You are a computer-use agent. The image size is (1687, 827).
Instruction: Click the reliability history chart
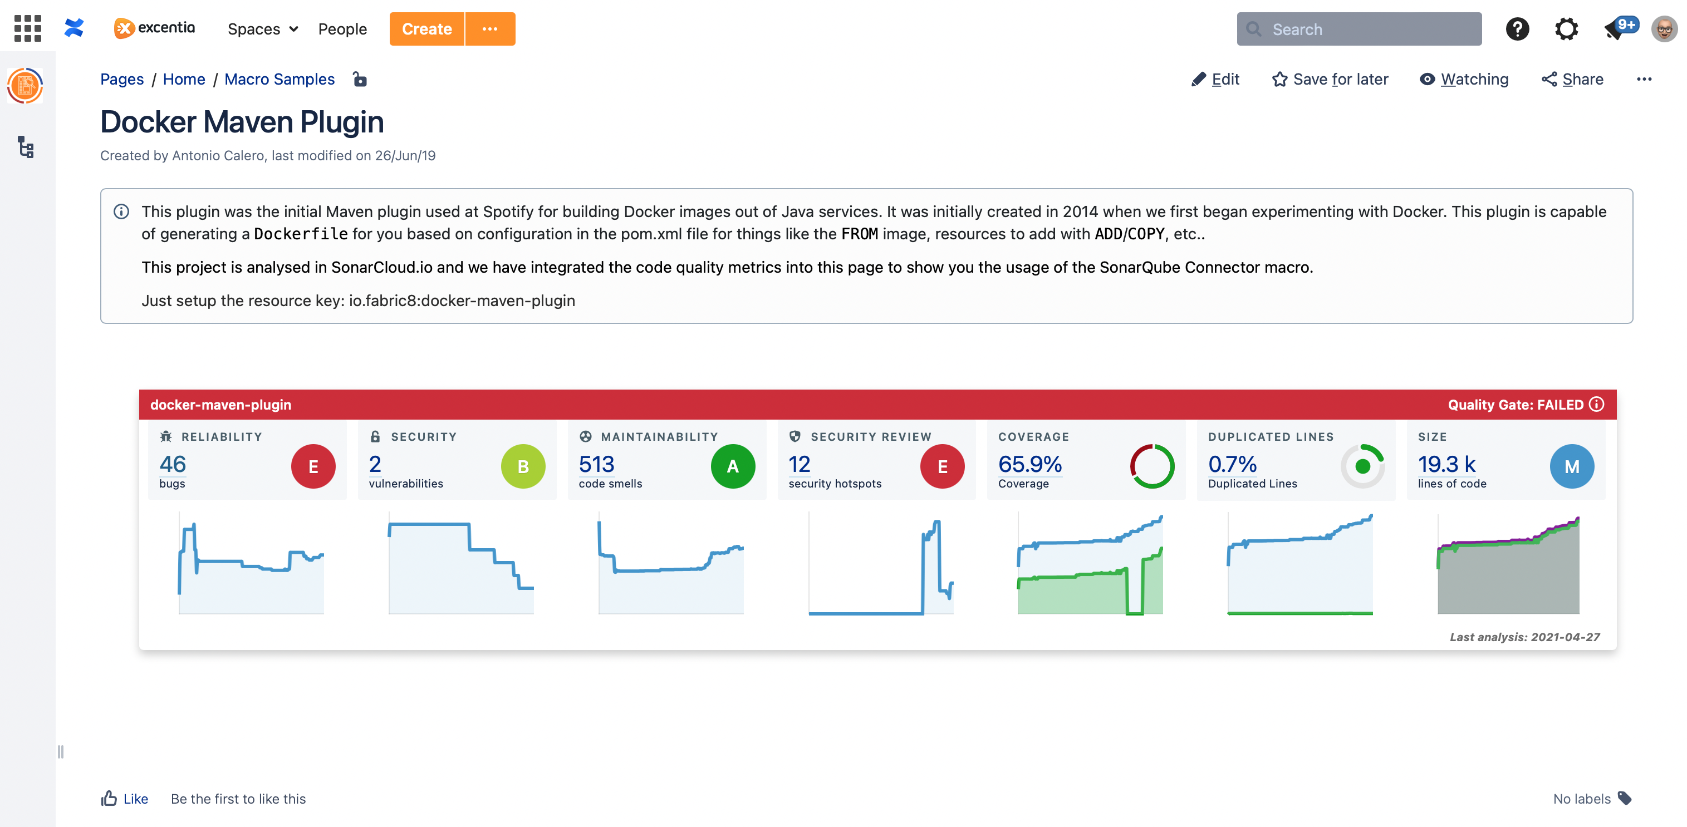[251, 564]
